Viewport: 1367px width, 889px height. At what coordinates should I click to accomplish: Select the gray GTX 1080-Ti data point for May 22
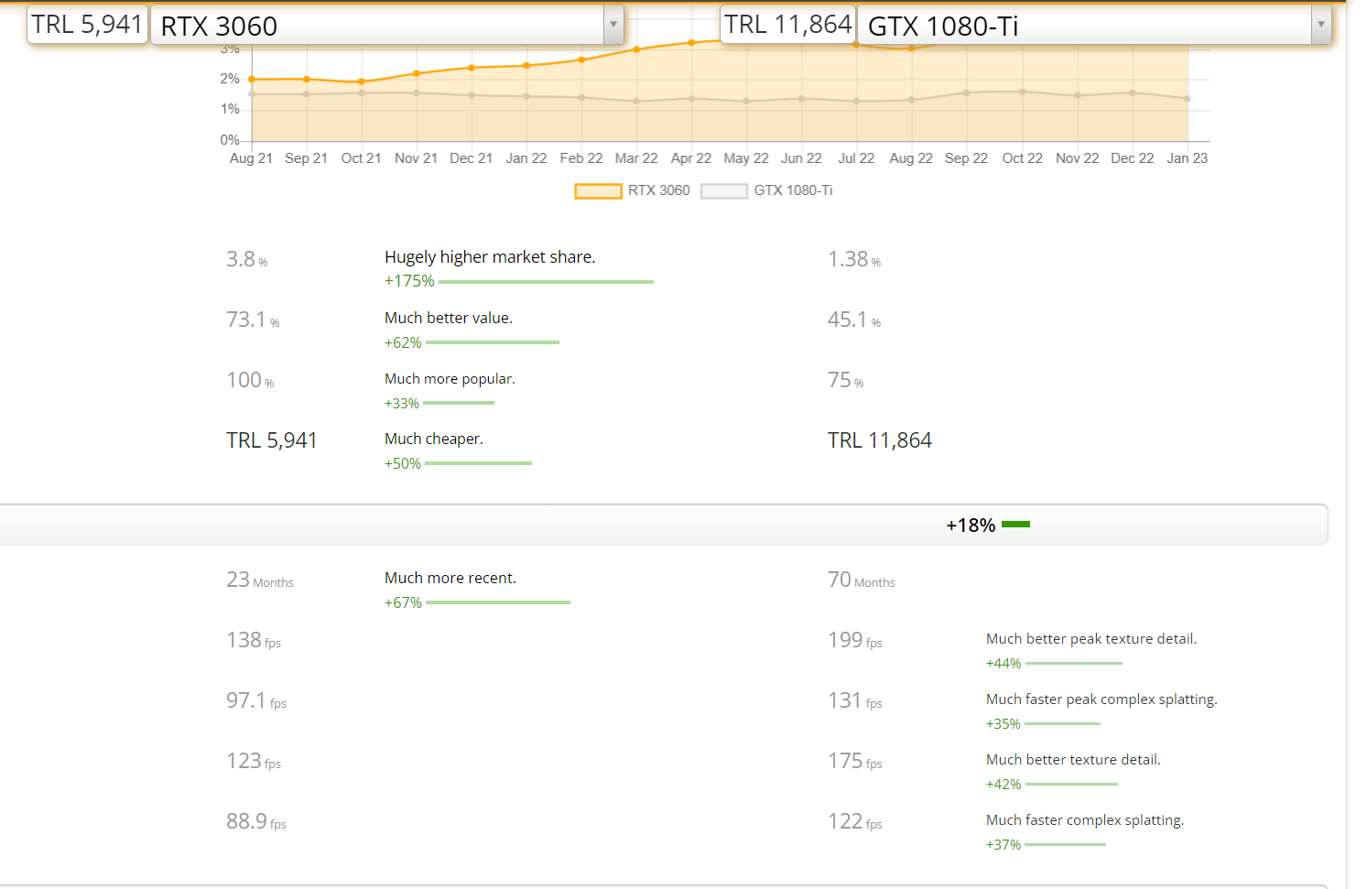[746, 101]
